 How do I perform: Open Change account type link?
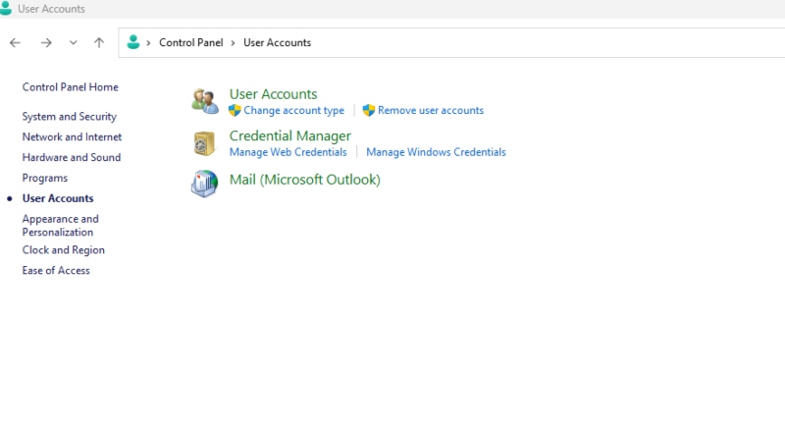point(293,111)
